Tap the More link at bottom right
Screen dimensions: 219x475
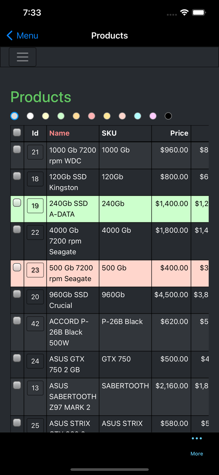coord(197,453)
